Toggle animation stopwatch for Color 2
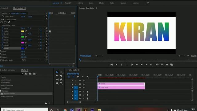Screen dimensions: 197x111 tap(3, 37)
